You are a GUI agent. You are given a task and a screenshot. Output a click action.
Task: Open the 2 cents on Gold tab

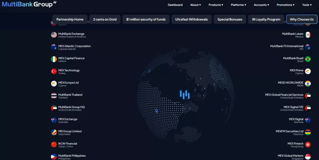105,19
